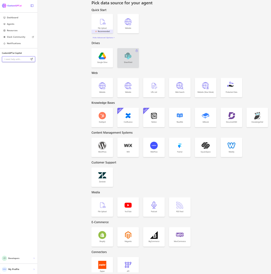Collapse with Hide Advanced Options
271x274 pixels.
[x=104, y=38]
